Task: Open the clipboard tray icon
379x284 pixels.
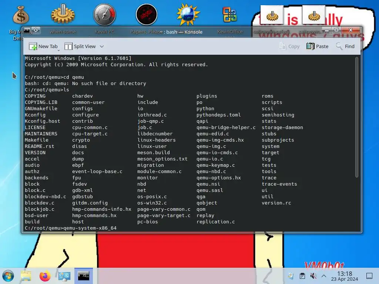Action: pos(302,276)
